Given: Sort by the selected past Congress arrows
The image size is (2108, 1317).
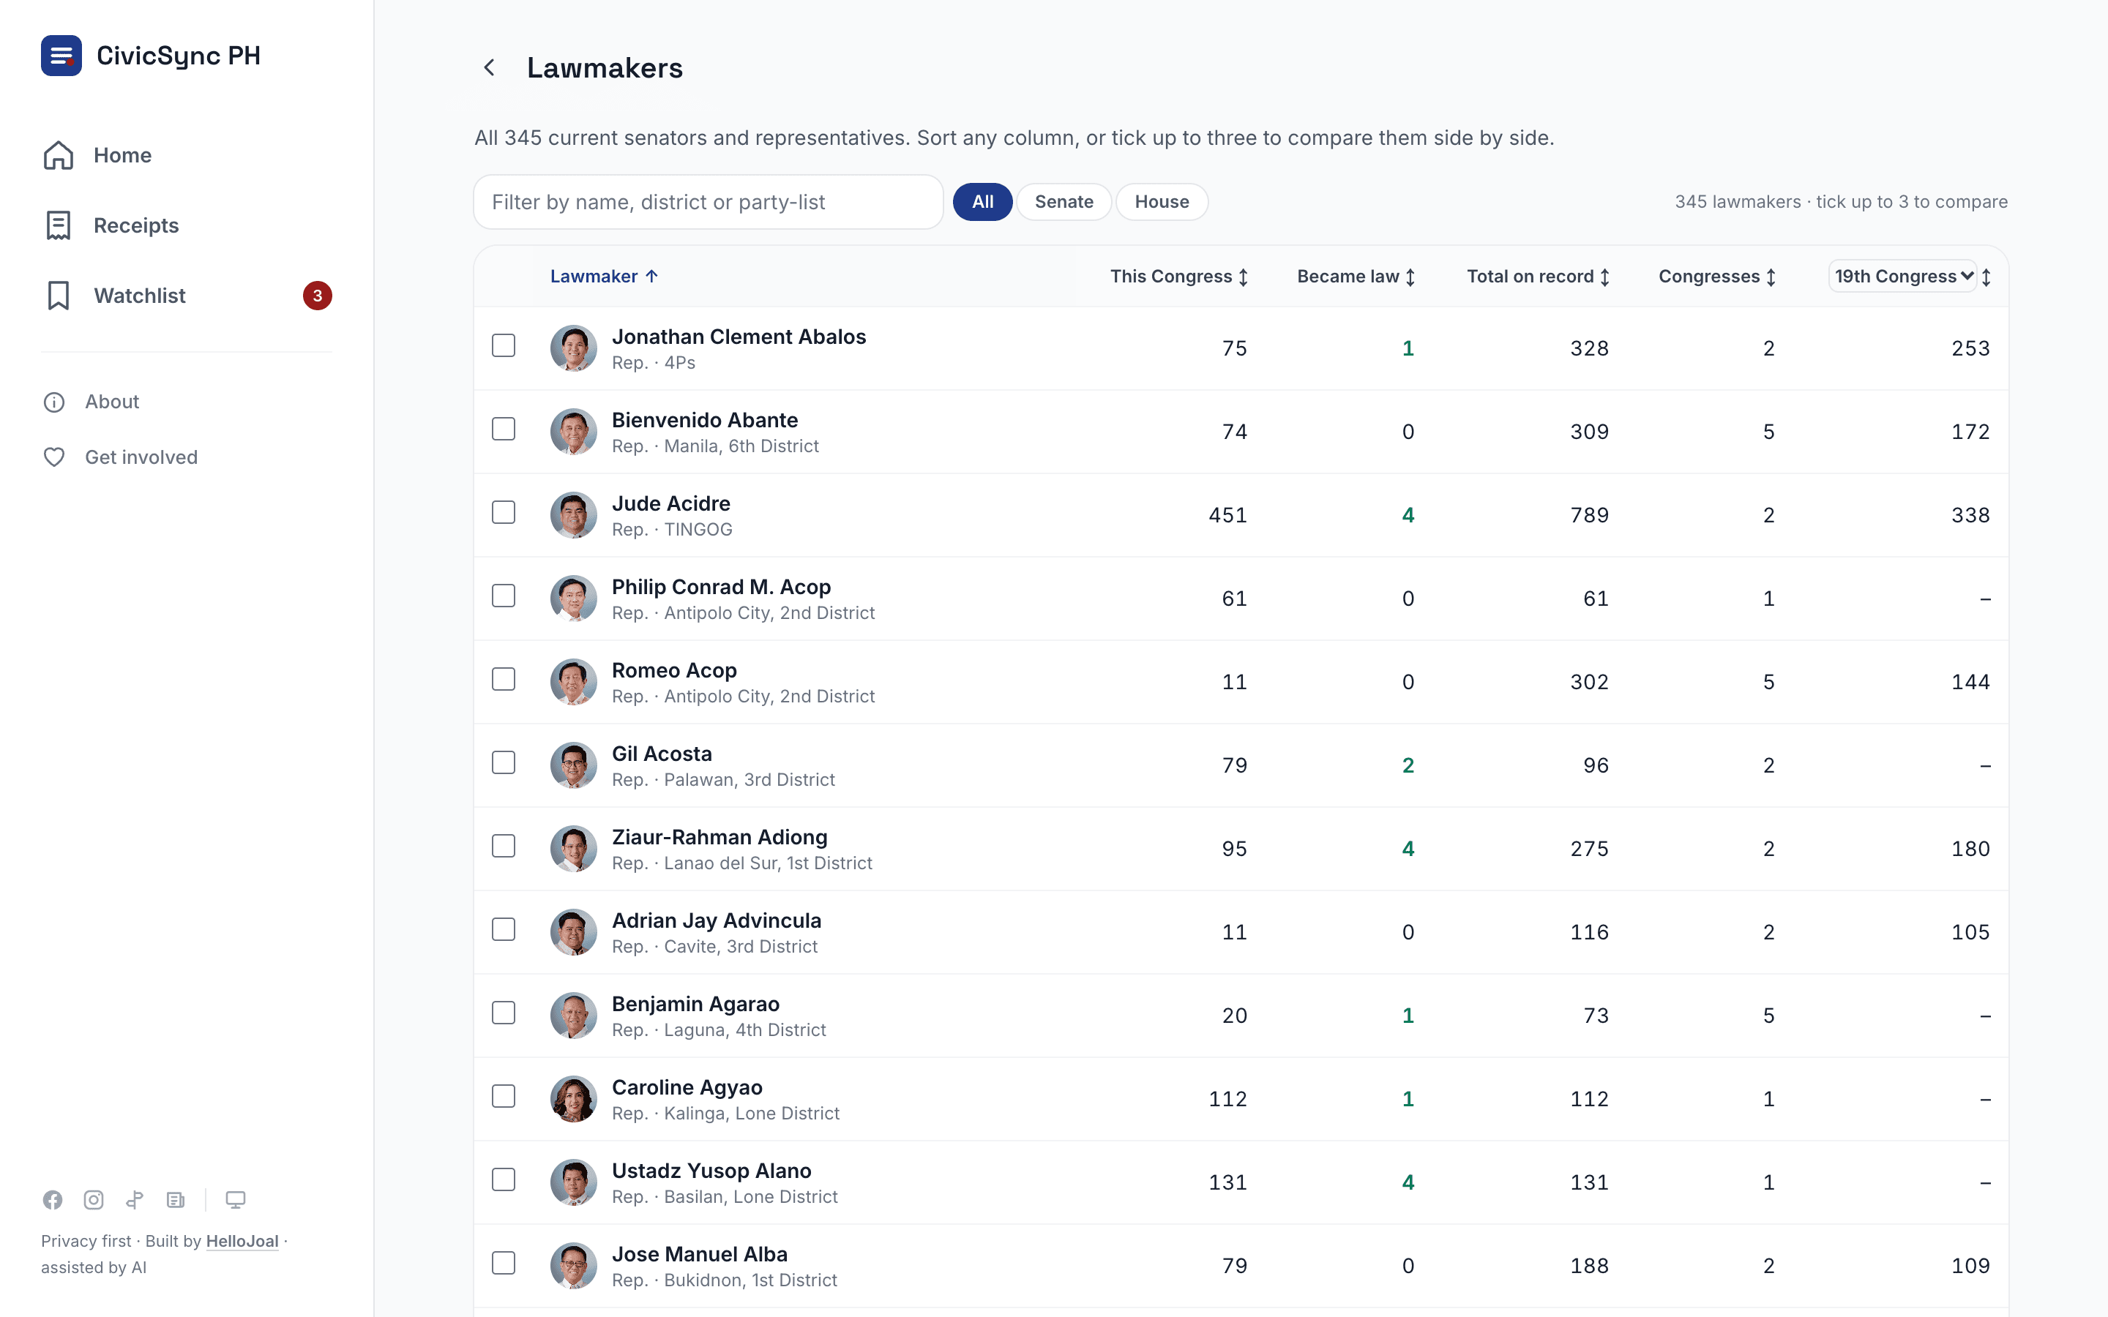Looking at the screenshot, I should point(1987,277).
